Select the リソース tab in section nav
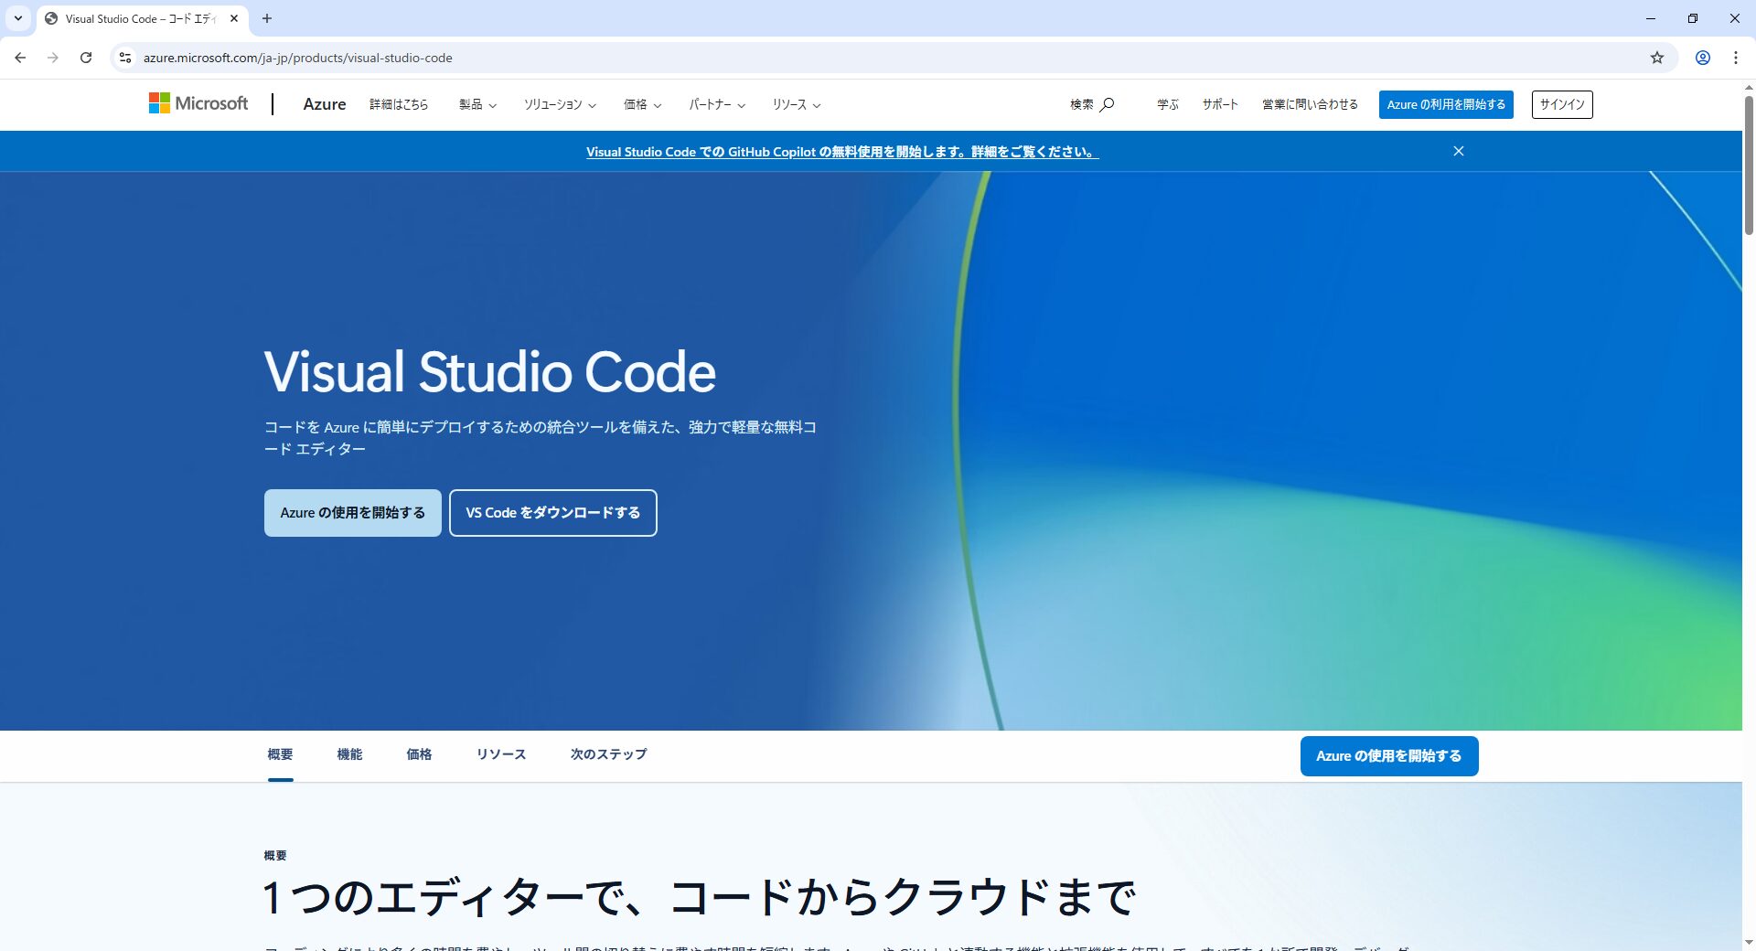Image resolution: width=1756 pixels, height=951 pixels. [501, 754]
